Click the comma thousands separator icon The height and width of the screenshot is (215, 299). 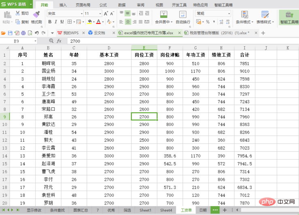214,22
